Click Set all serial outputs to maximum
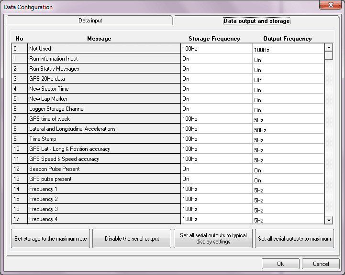Viewport: 345px width, 275px height. tap(294, 239)
